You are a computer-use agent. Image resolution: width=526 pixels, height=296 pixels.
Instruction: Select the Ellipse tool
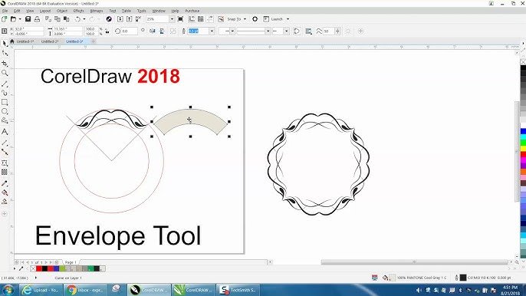click(x=5, y=111)
